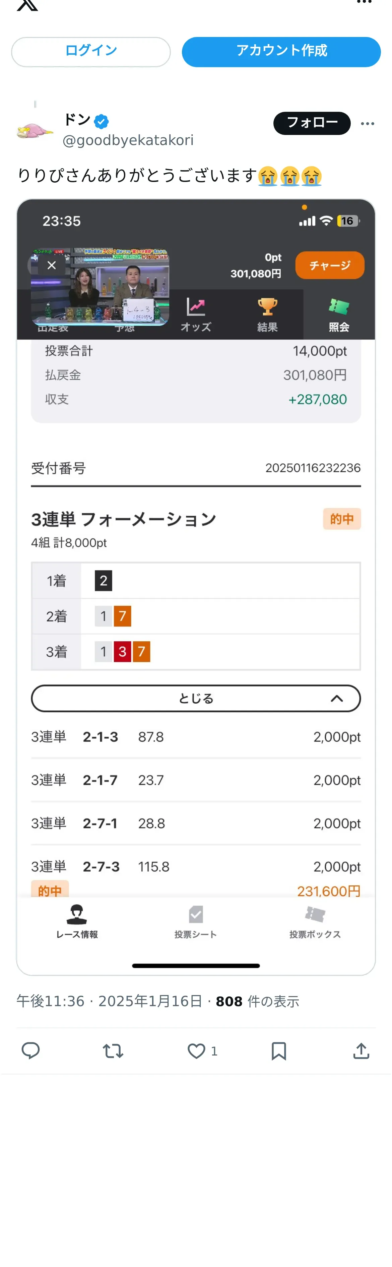Open the 投票シート bottom tab
The width and height of the screenshot is (392, 1267).
(x=196, y=921)
